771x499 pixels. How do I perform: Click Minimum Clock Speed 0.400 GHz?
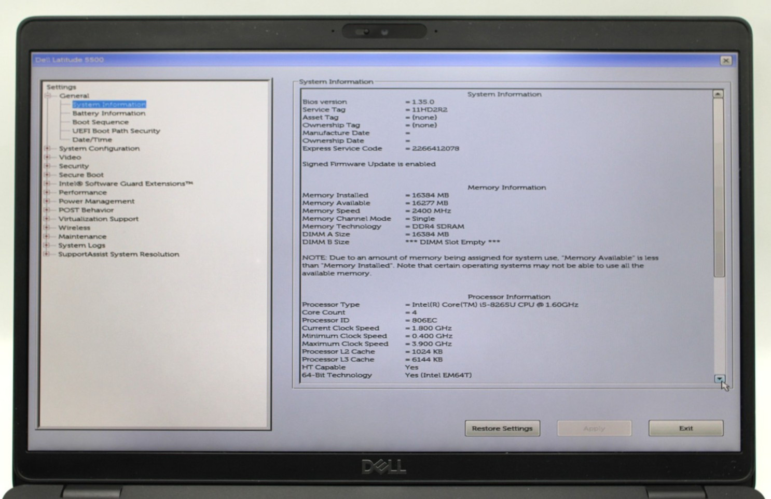point(432,336)
